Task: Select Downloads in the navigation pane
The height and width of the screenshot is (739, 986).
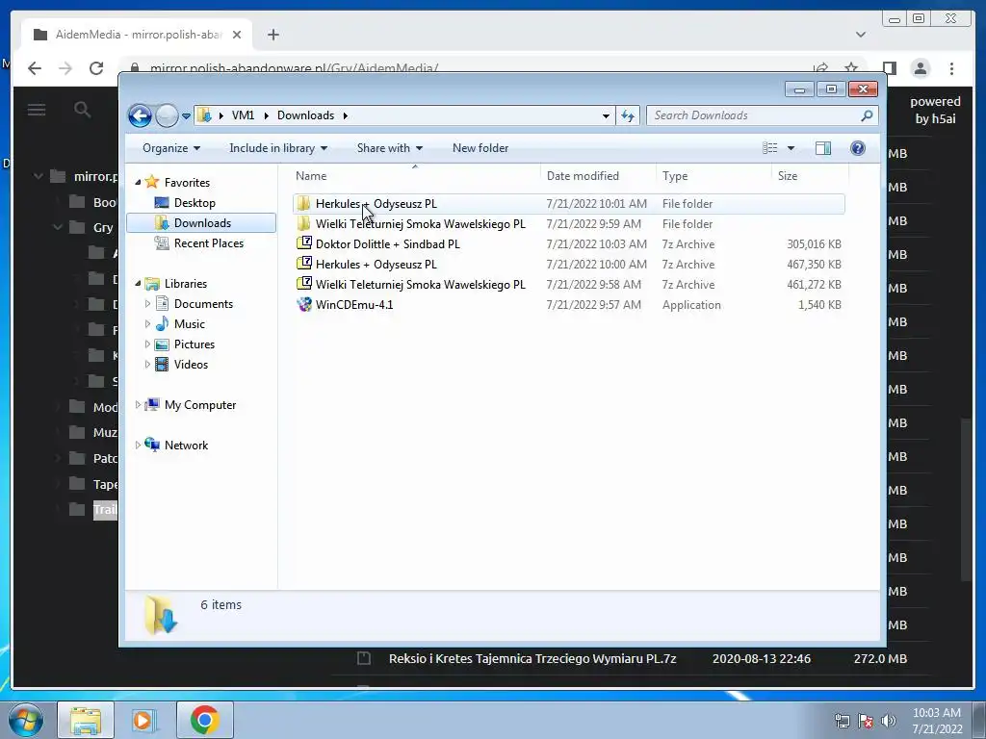Action: 201,223
